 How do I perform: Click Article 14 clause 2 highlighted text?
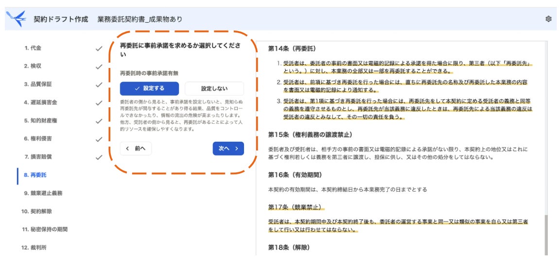406,85
